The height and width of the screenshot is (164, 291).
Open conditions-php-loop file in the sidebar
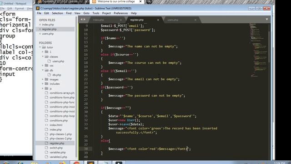[62, 116]
